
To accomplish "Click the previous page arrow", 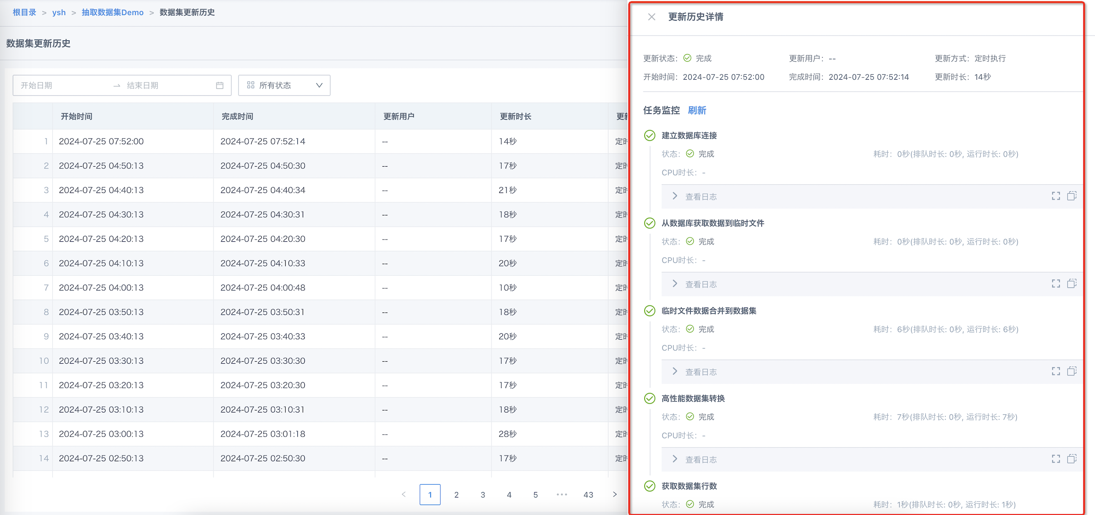I will click(403, 495).
